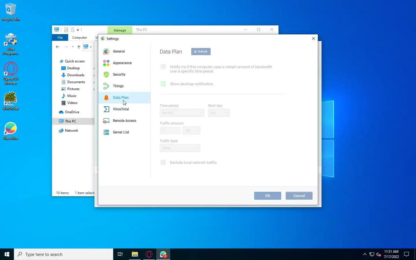Go up one level in File Explorer
The image size is (416, 260).
tap(79, 47)
